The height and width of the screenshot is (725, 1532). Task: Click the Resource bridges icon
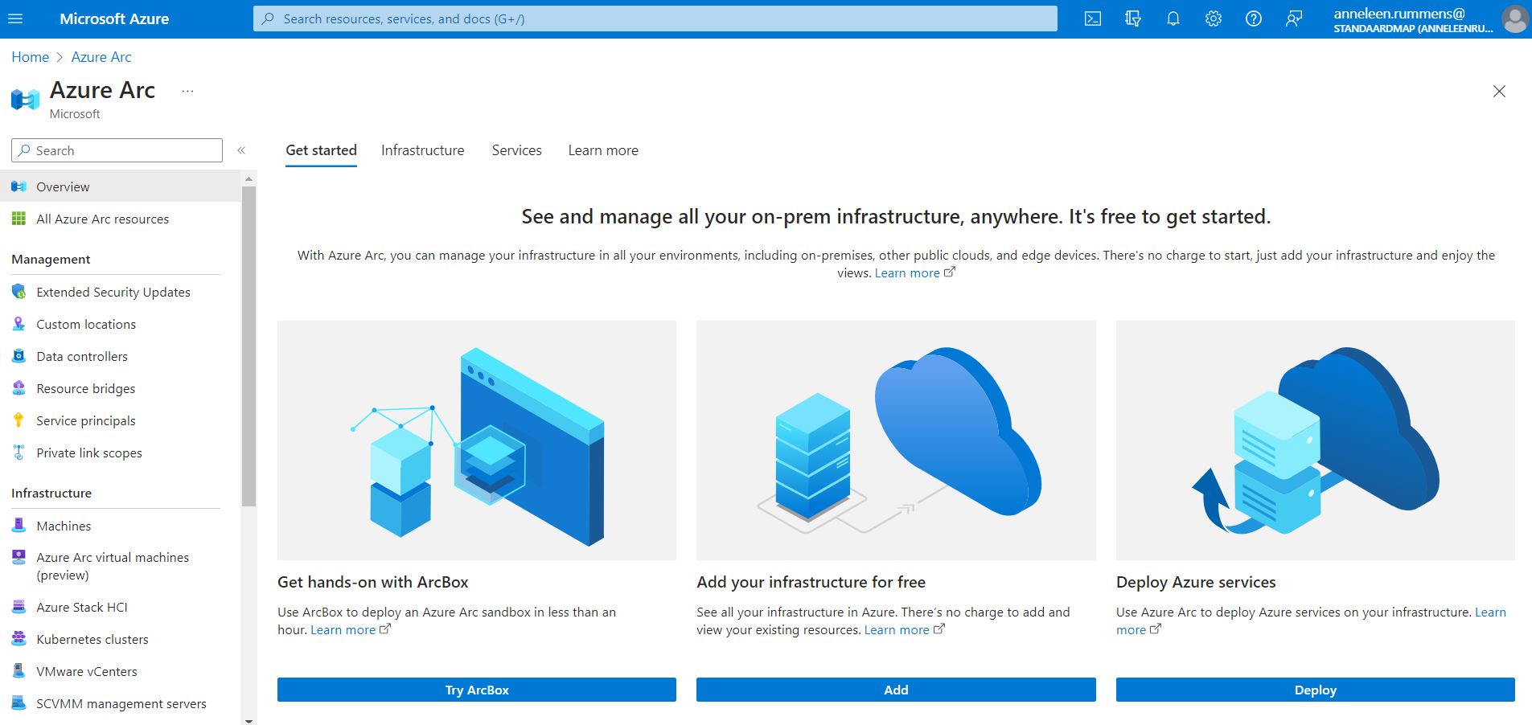pyautogui.click(x=18, y=388)
